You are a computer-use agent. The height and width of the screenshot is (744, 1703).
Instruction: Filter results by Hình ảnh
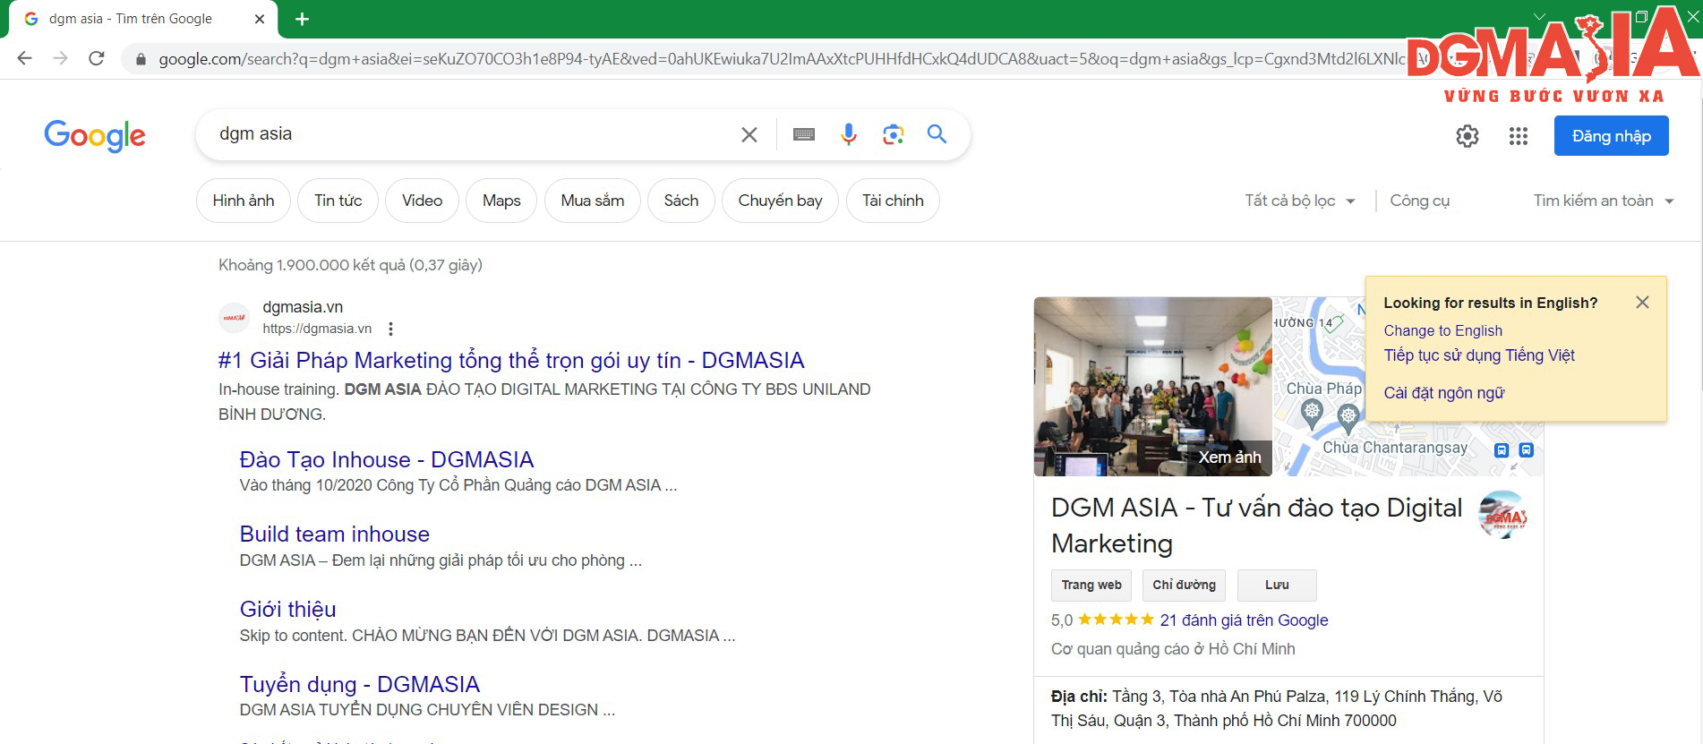click(x=244, y=201)
